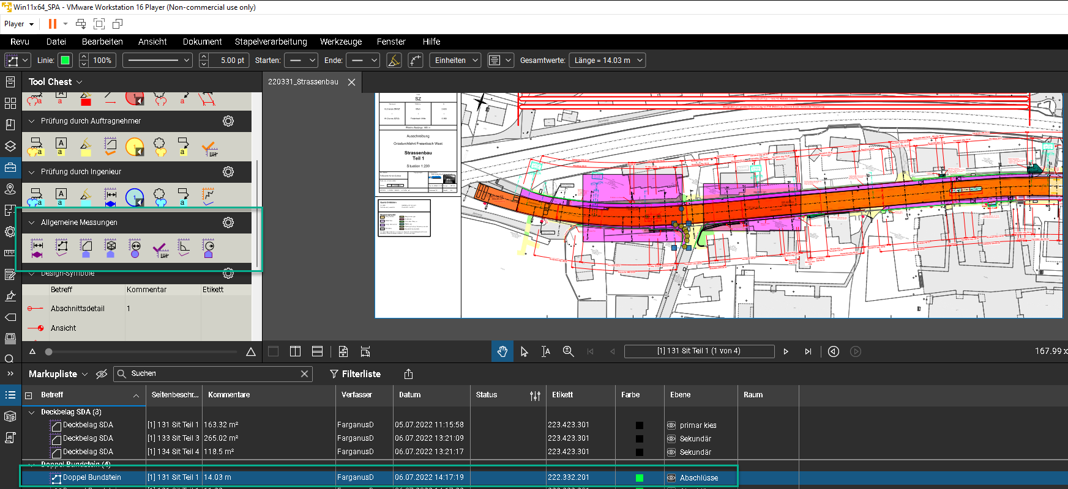Select the Length measurement tool in Allgemeine Messungen

[x=37, y=248]
